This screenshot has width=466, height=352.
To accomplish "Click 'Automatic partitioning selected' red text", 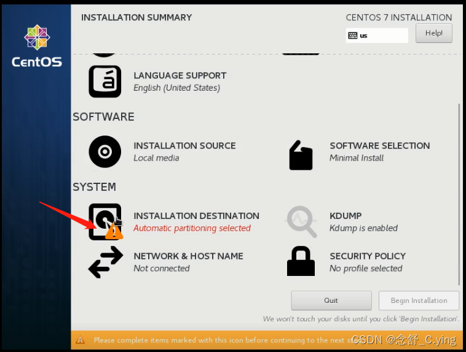I will coord(192,228).
